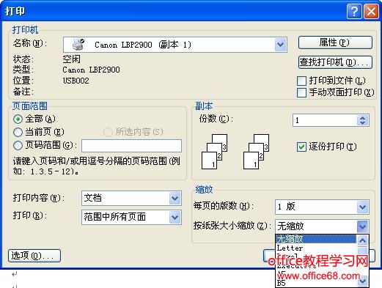Enable Print to file (打印到文件) checkbox
This screenshot has height=288, width=382.
coord(301,81)
